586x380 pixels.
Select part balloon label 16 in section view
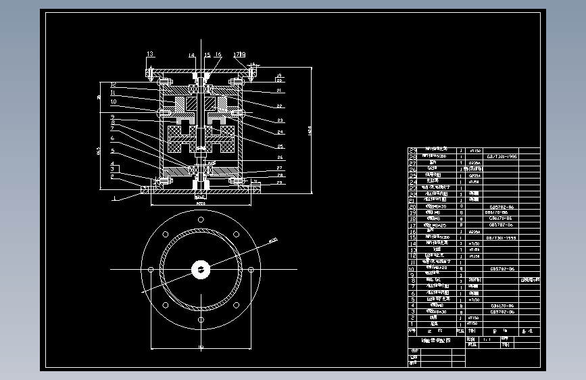point(218,55)
